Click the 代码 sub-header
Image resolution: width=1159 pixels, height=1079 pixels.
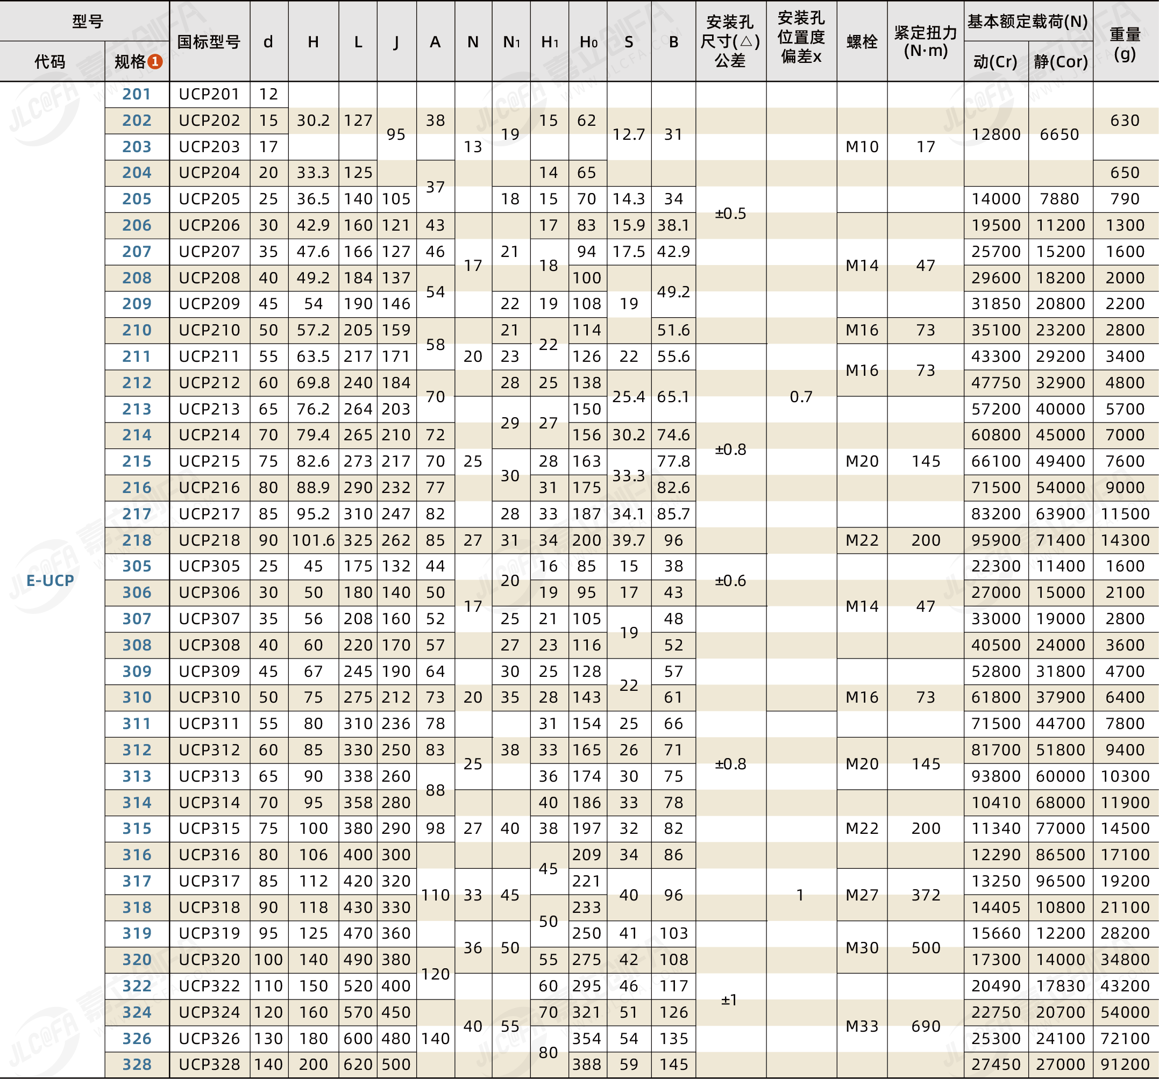coord(49,61)
